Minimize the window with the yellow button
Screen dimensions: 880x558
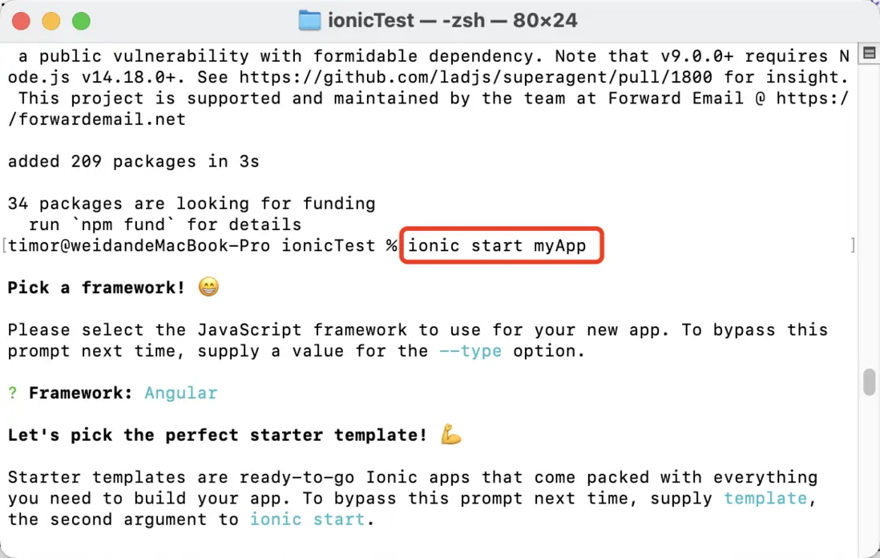pyautogui.click(x=51, y=22)
